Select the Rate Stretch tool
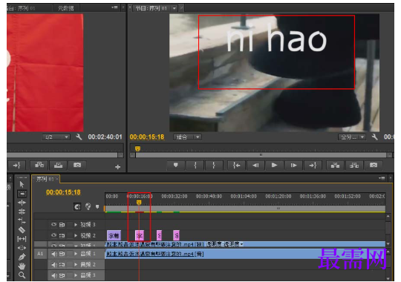The height and width of the screenshot is (282, 401). (22, 220)
